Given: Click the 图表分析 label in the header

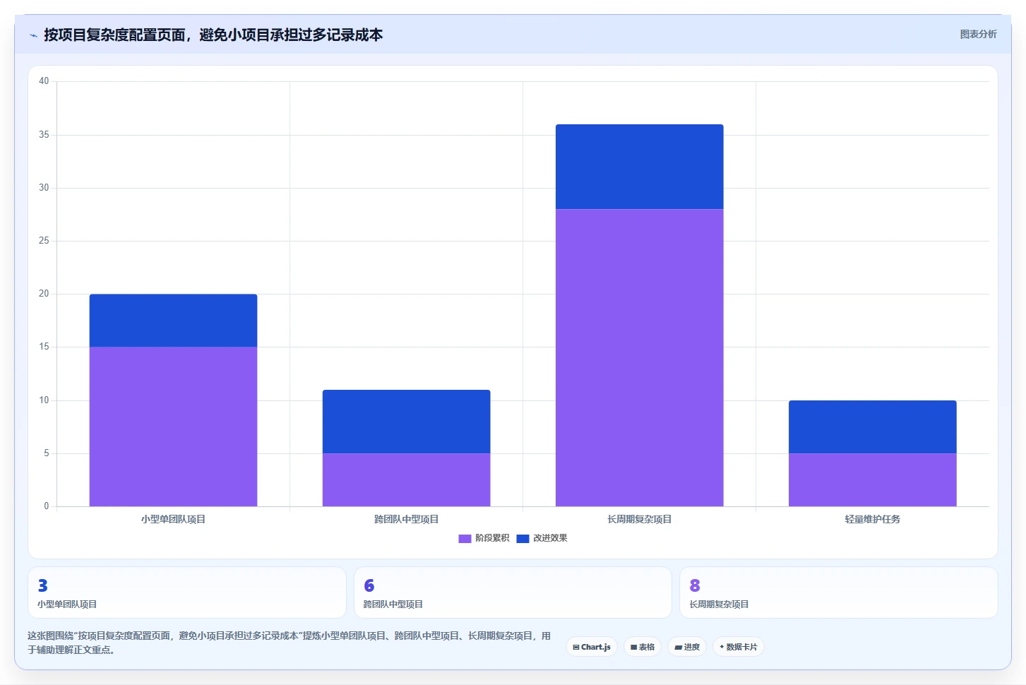Looking at the screenshot, I should (x=978, y=34).
